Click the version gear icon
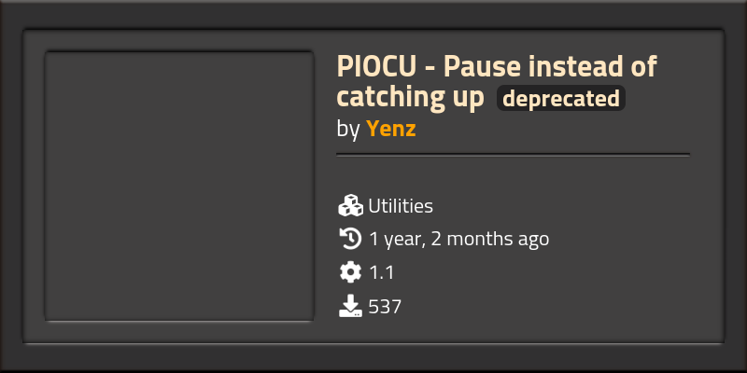 click(x=350, y=272)
